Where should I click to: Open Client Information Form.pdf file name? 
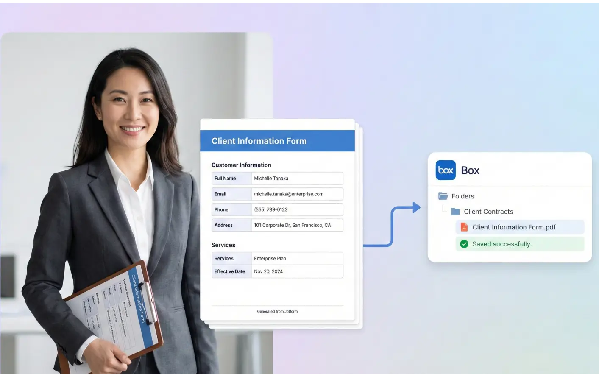(x=514, y=227)
